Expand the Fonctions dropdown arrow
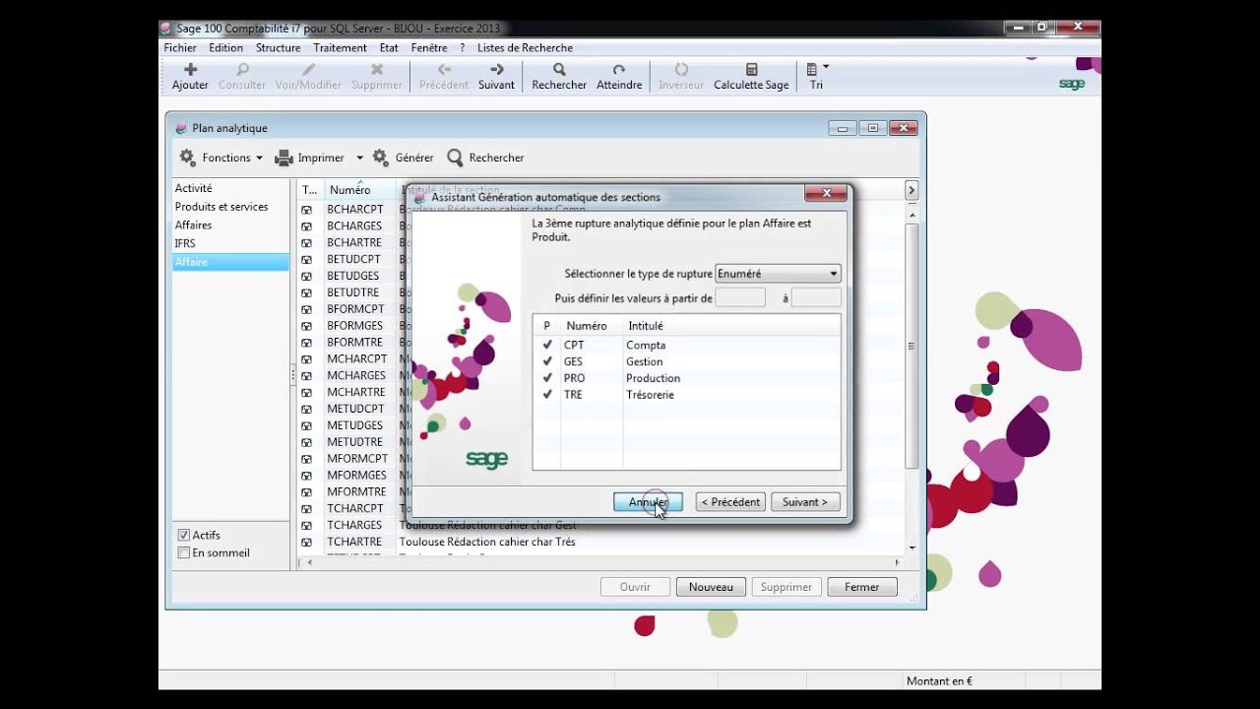 pos(259,158)
